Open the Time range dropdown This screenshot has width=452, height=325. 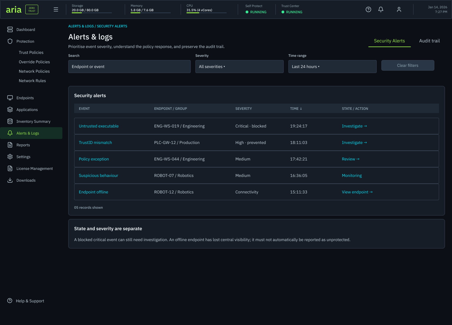point(333,67)
